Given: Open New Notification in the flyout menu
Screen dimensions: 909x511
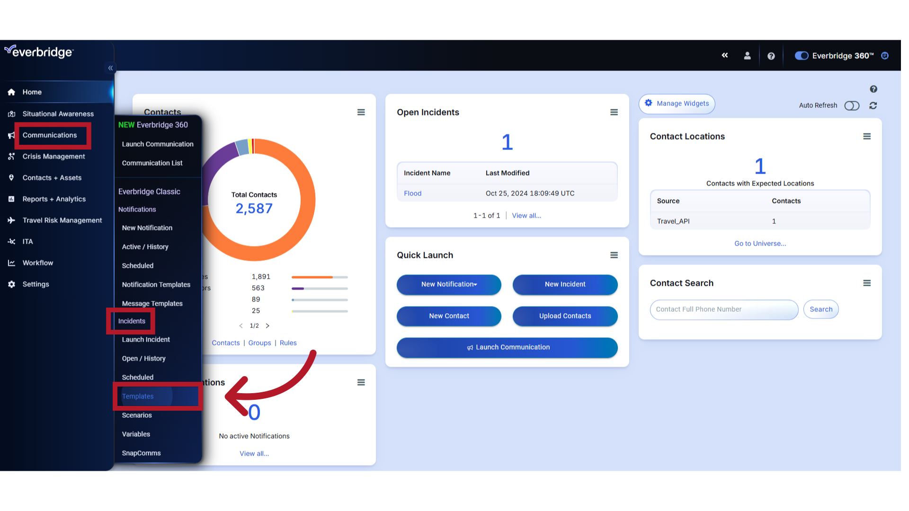Looking at the screenshot, I should coord(147,228).
